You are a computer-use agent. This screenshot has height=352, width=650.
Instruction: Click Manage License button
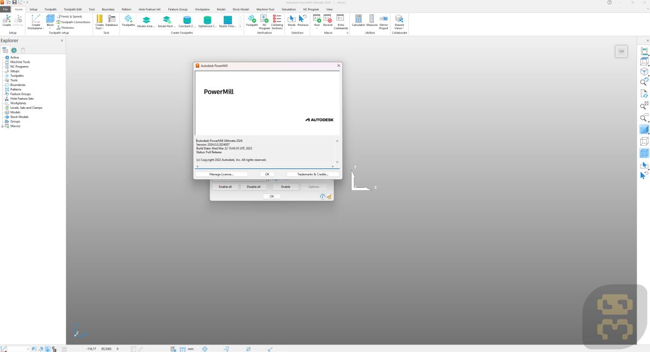click(222, 174)
